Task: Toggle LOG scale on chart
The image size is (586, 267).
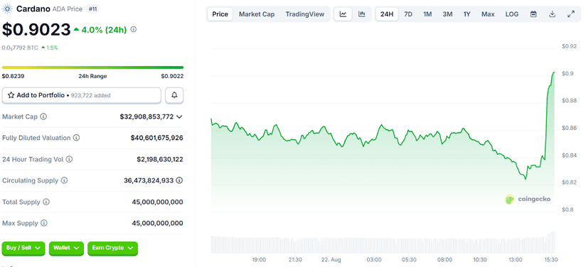Action: (512, 14)
